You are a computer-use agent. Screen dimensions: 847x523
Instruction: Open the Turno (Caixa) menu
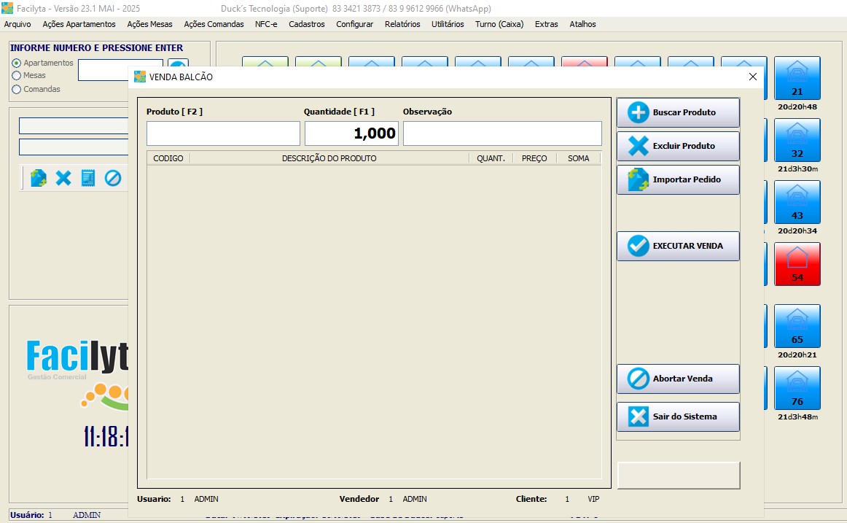click(x=499, y=24)
